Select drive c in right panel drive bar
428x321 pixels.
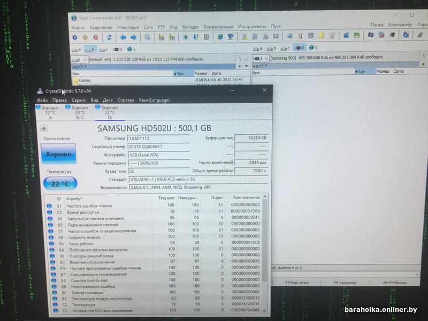(x=285, y=48)
